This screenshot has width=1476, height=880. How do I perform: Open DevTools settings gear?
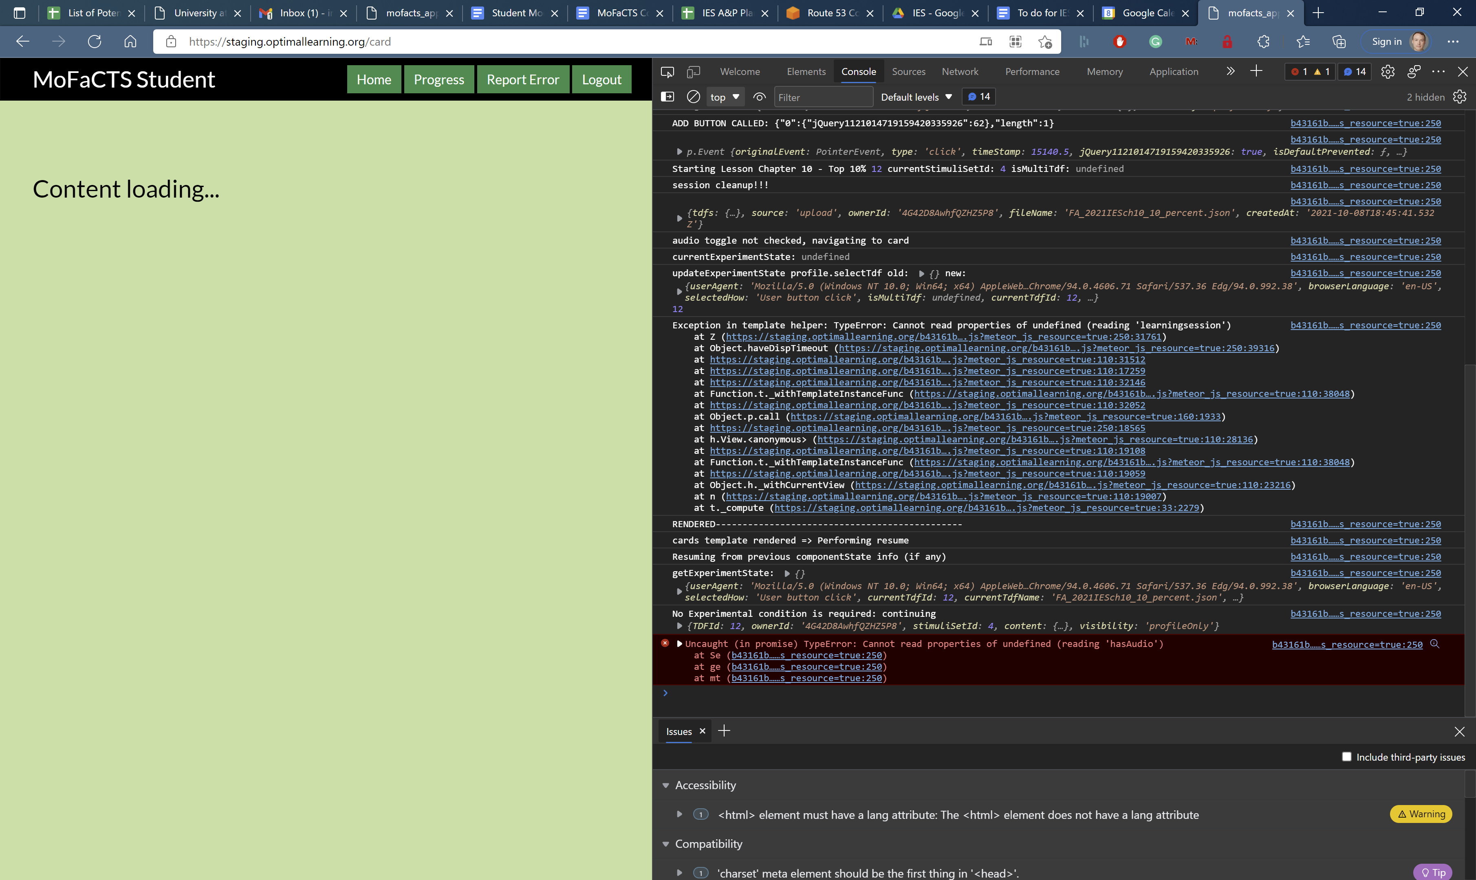[1387, 71]
